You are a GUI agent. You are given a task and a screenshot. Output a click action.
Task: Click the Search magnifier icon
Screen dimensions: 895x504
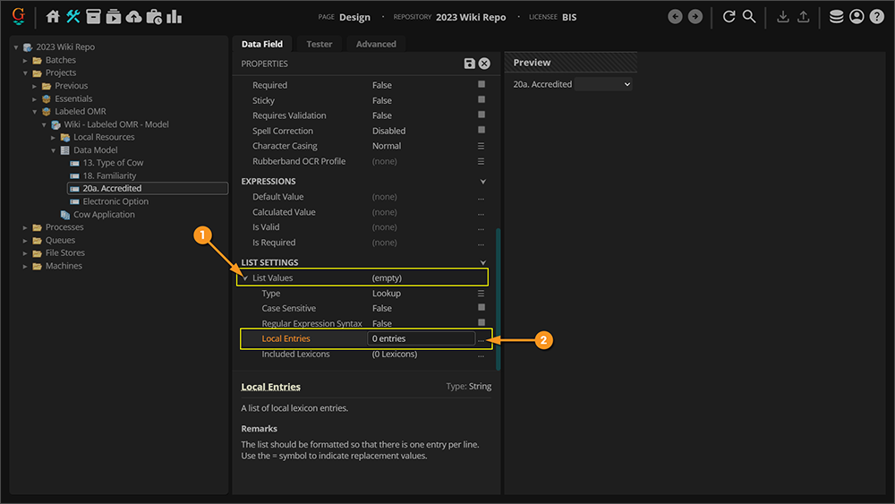pyautogui.click(x=749, y=16)
